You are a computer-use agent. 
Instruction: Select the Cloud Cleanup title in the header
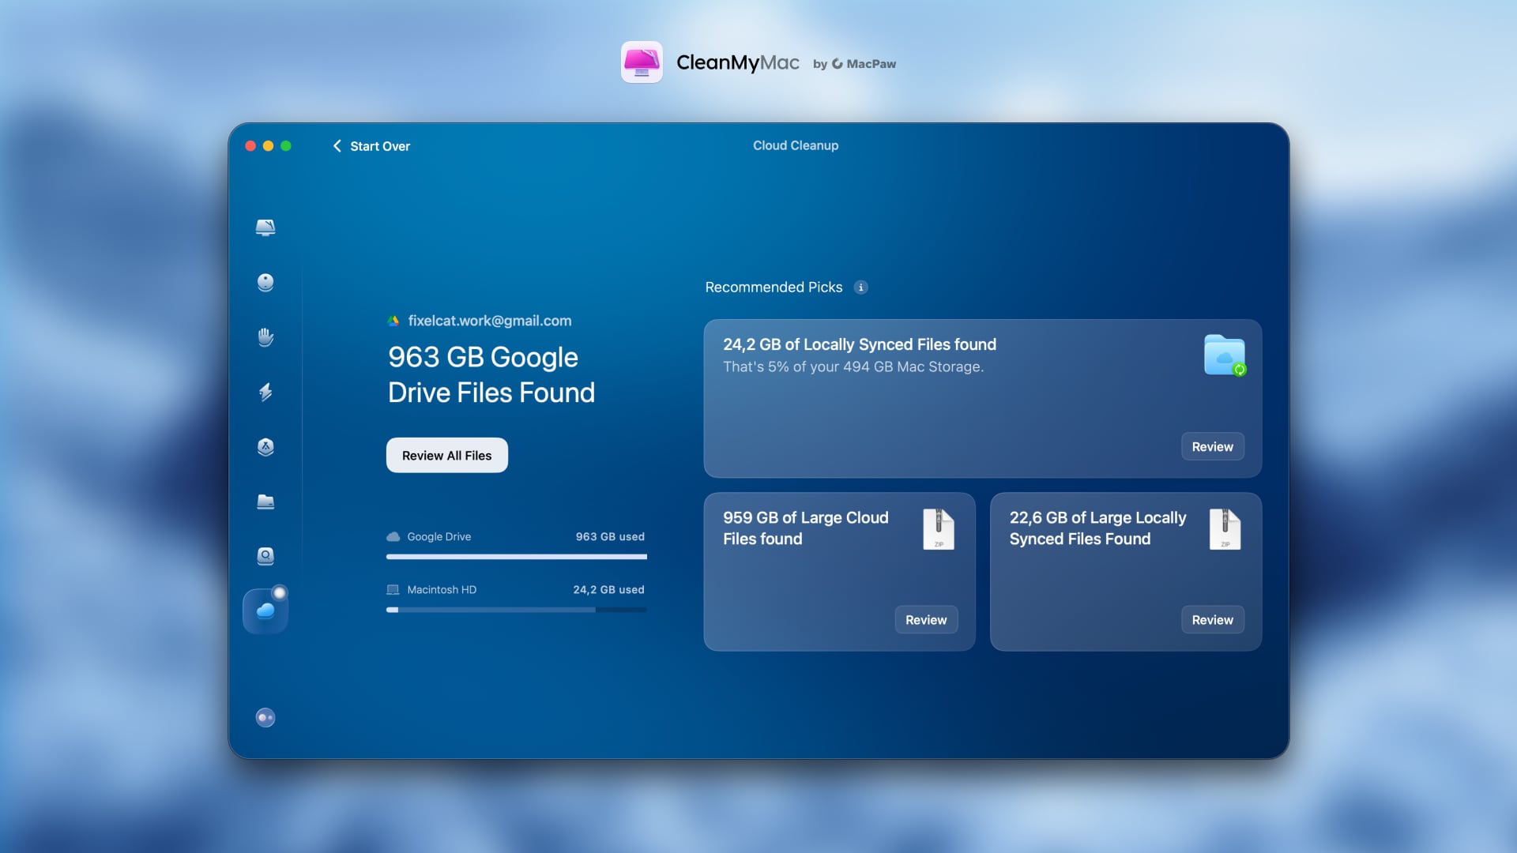click(795, 145)
